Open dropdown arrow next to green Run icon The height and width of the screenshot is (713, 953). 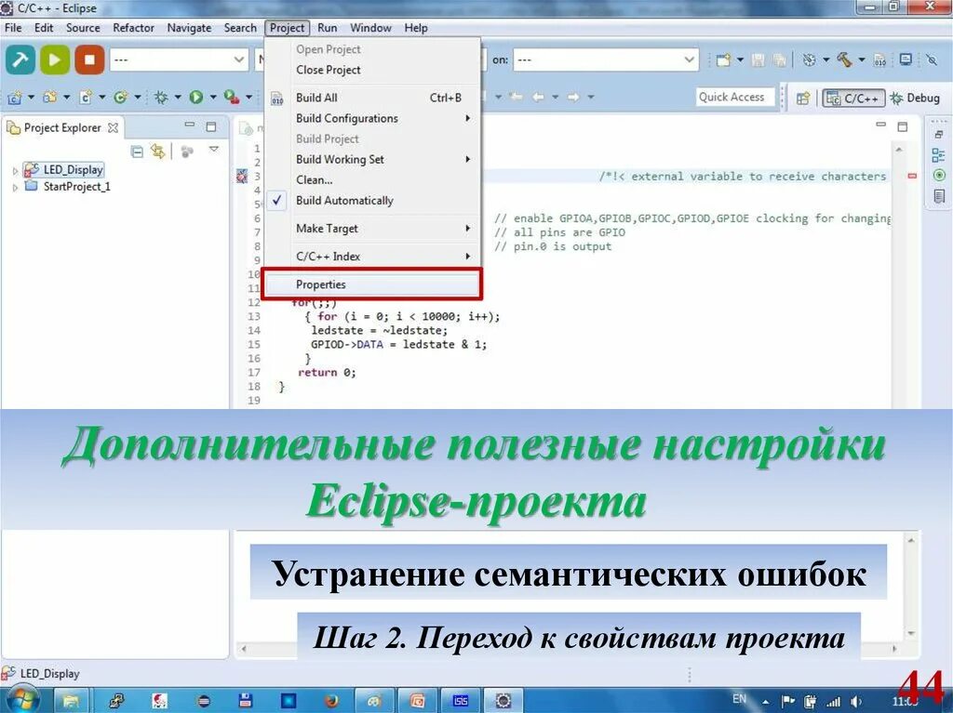coord(213,98)
